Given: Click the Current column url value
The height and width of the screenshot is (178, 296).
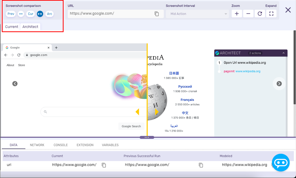Looking at the screenshot, I should click(x=74, y=165).
